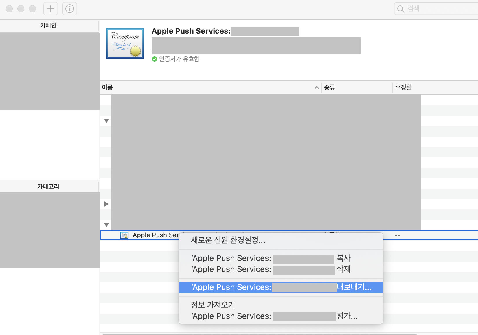
Task: Click the green valid certificate checkmark icon
Action: click(x=155, y=59)
